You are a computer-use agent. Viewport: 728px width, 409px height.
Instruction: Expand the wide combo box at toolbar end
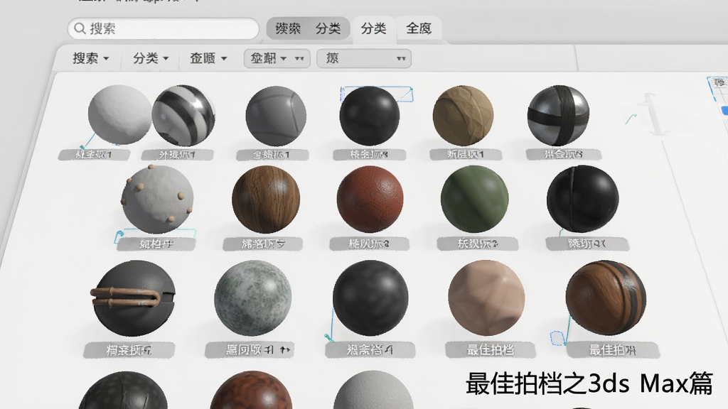(x=364, y=58)
